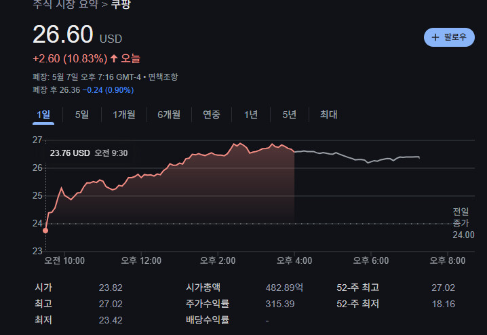Select the 6개월 tab
The height and width of the screenshot is (335, 487).
tap(169, 115)
